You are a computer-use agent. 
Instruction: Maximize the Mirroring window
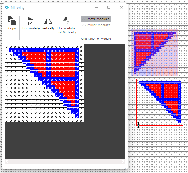109,8
